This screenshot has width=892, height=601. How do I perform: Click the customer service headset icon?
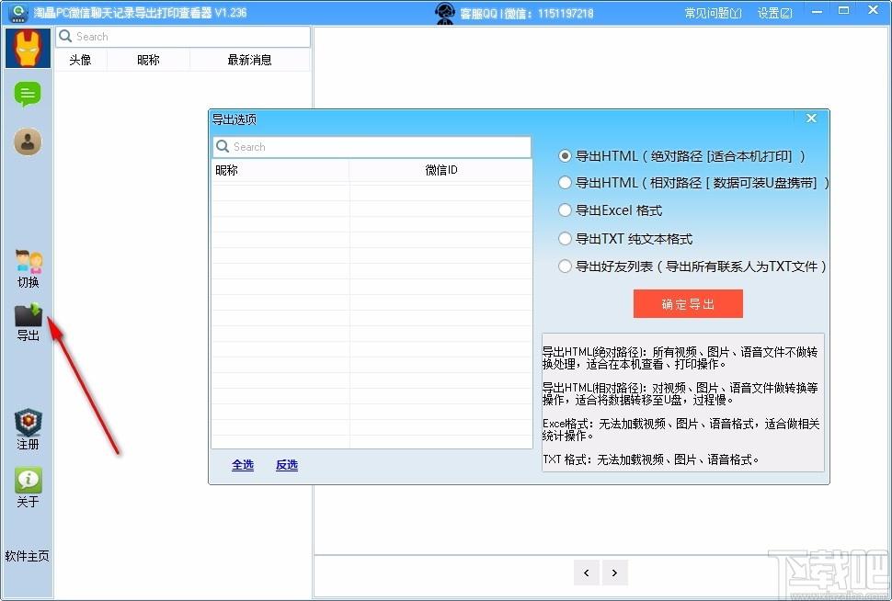(x=445, y=13)
